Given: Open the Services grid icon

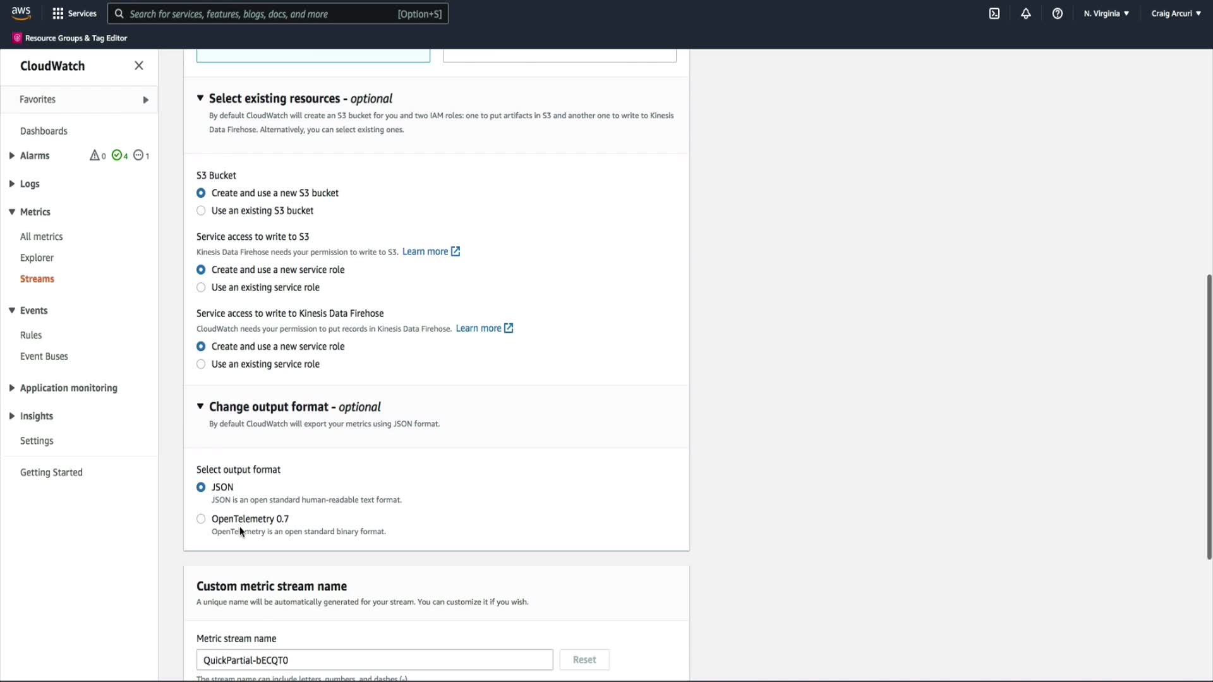Looking at the screenshot, I should click(57, 13).
